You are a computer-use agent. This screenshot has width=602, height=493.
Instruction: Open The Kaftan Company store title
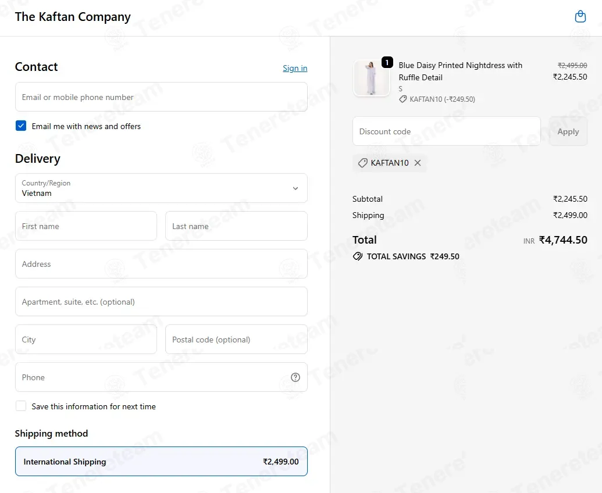tap(73, 17)
